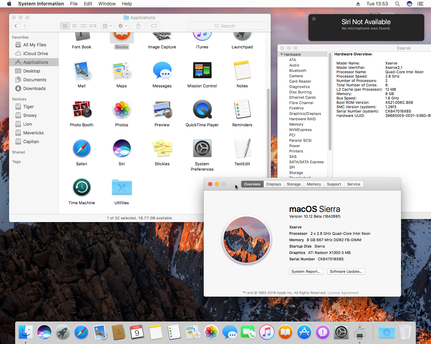Select the Siri app icon in Applications
The height and width of the screenshot is (344, 431).
click(122, 148)
